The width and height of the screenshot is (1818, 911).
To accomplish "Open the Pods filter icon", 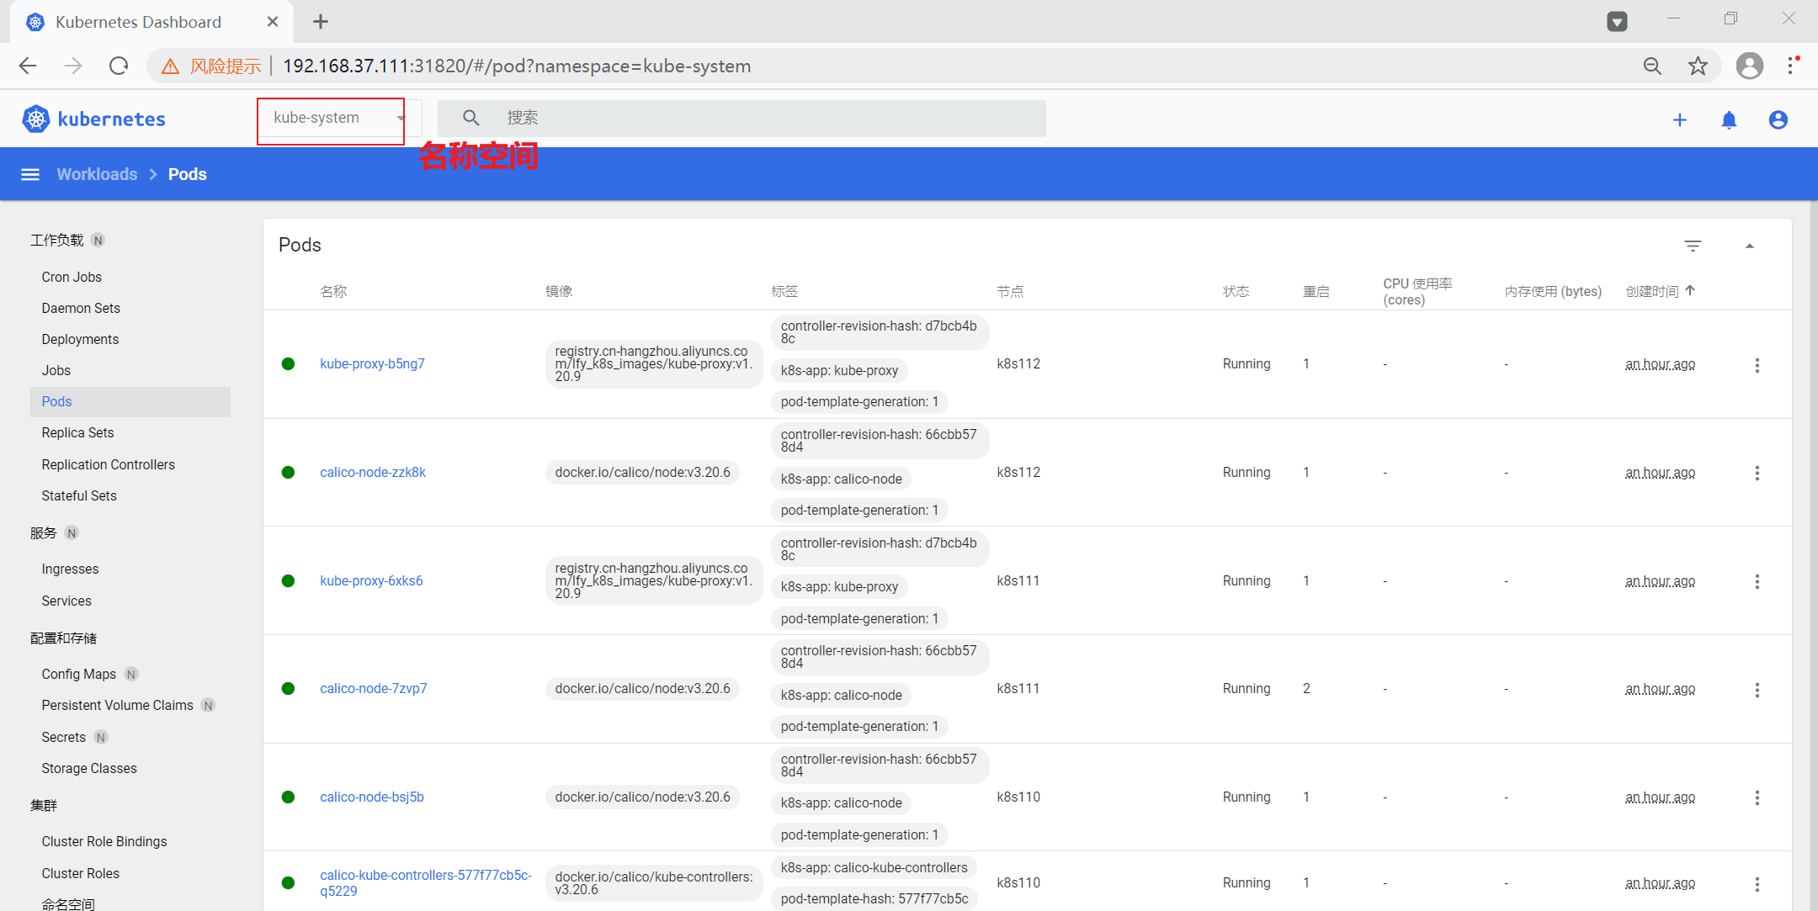I will click(x=1693, y=246).
